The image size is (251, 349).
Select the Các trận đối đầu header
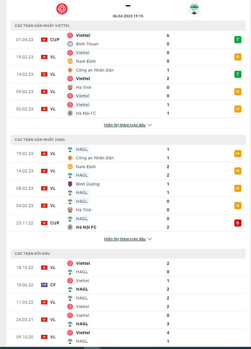pyautogui.click(x=128, y=254)
